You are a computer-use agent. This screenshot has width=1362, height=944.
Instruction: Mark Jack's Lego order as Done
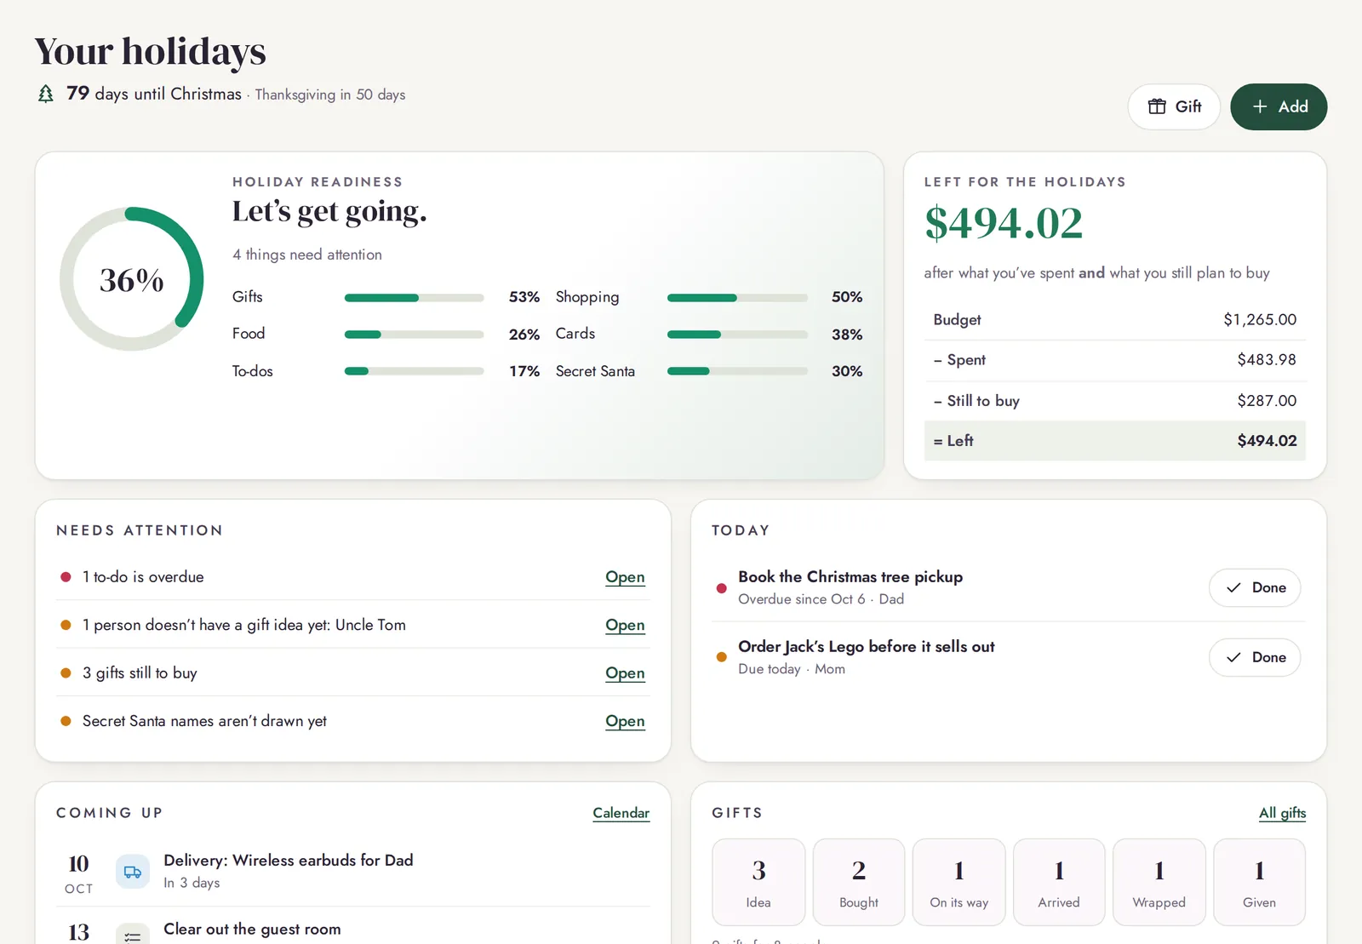pos(1255,657)
